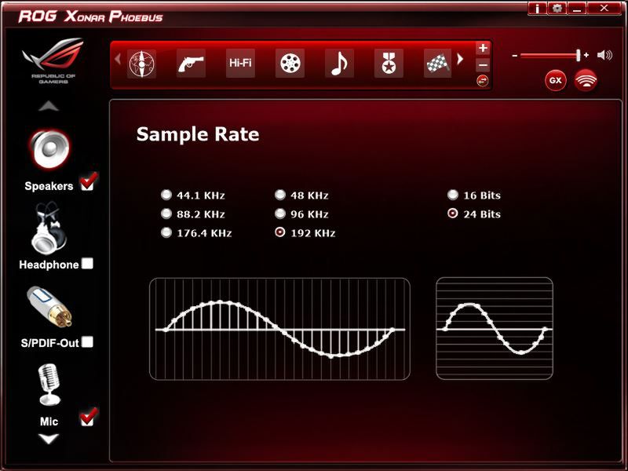Viewport: 628px width, 471px height.
Task: Click the sample rate waveform graph
Action: [279, 329]
